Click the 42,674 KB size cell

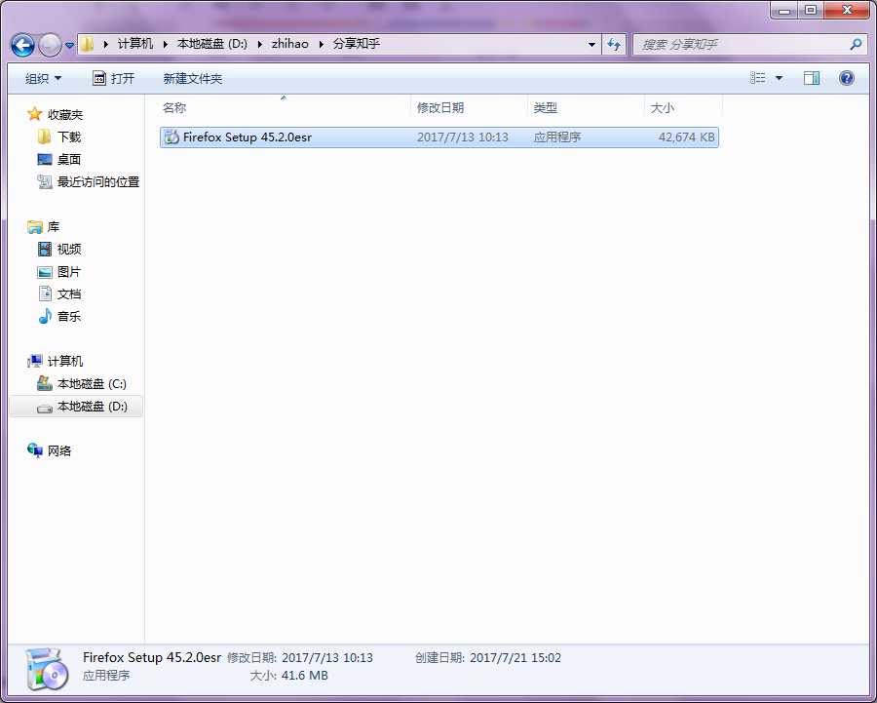(686, 137)
